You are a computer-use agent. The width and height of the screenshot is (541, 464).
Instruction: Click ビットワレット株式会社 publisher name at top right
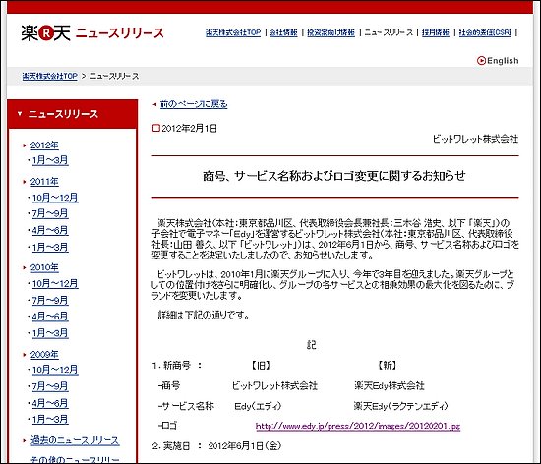click(x=475, y=139)
